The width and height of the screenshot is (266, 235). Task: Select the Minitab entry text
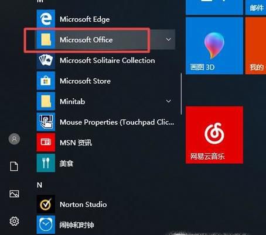pos(72,102)
